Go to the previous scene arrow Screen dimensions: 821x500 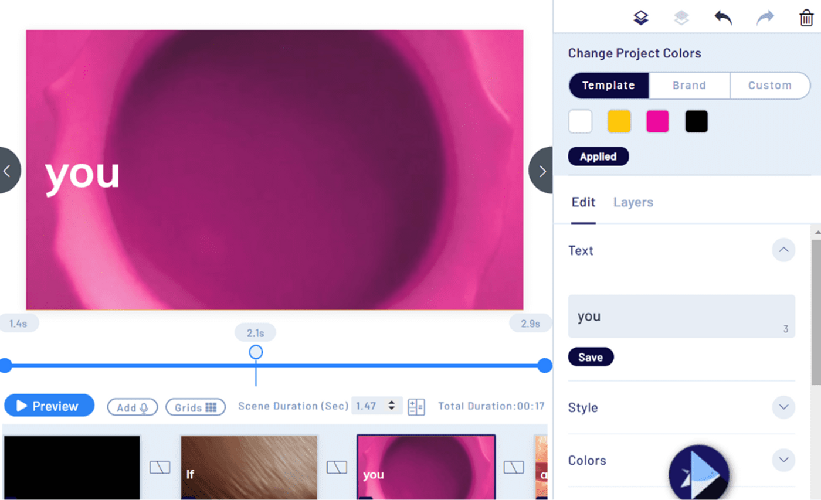8,171
